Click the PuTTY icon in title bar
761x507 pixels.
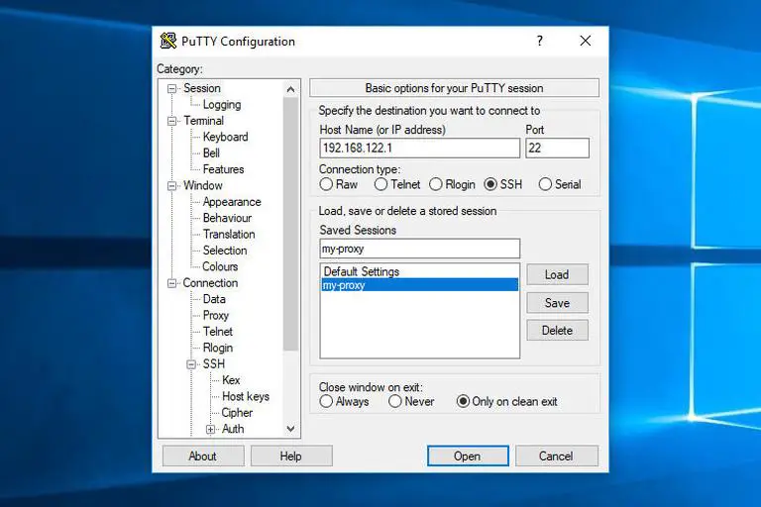tap(168, 41)
